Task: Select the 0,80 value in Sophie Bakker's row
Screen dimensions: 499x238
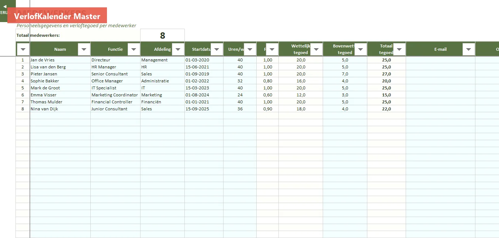Action: tap(268, 81)
